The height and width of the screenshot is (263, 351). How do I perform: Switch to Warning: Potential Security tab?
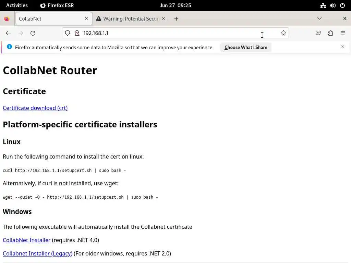[131, 18]
